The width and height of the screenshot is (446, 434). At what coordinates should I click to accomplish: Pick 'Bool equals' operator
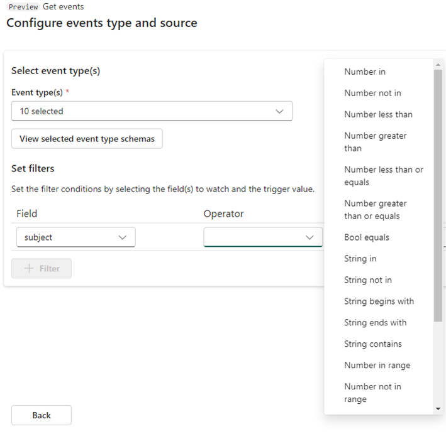tap(367, 237)
